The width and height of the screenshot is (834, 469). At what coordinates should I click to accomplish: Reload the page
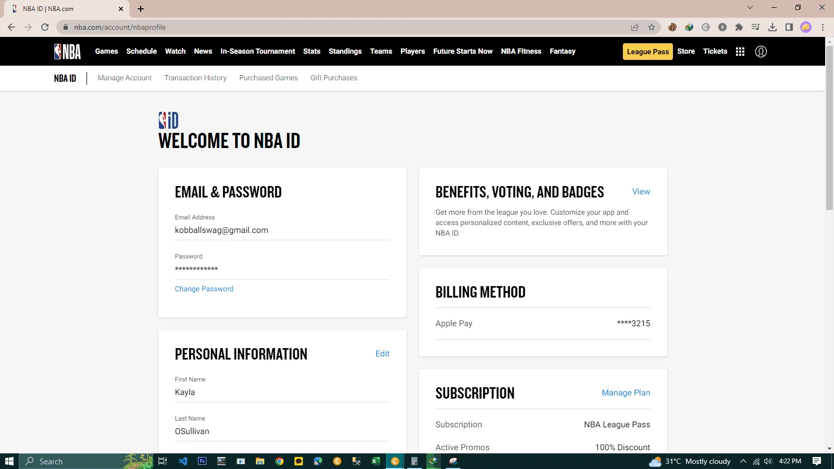tap(45, 27)
